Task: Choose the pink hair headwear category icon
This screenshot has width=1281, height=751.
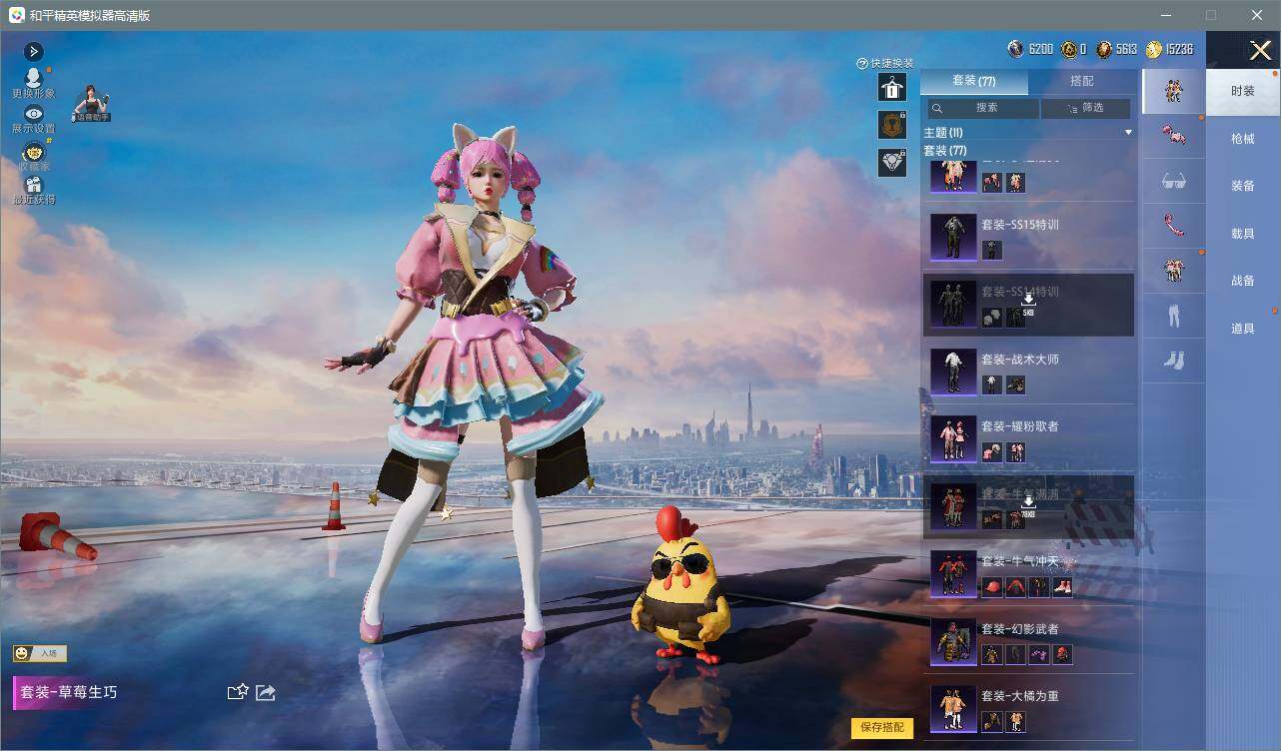Action: (1174, 136)
